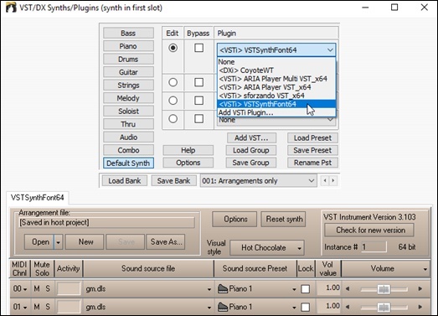438x316 pixels.
Task: Open dropdown arrow next to Open button
Action: click(58, 242)
